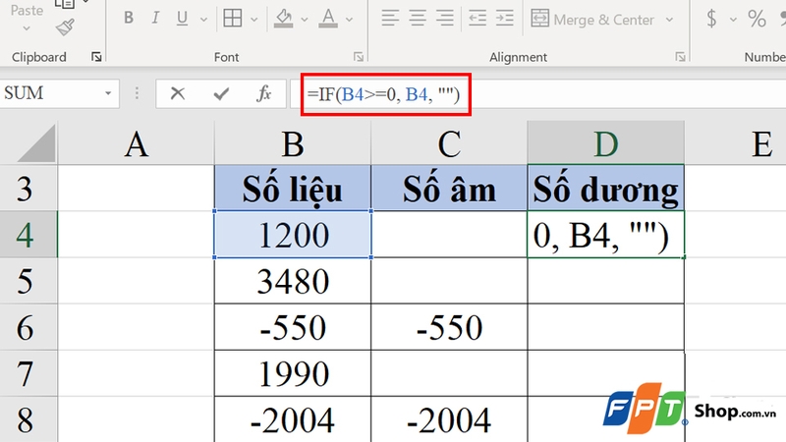
Task: Open Font Color dropdown arrow
Action: (350, 20)
